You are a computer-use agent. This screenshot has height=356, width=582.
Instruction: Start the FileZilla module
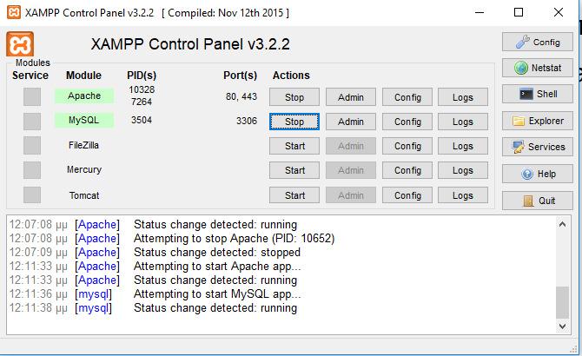click(294, 146)
